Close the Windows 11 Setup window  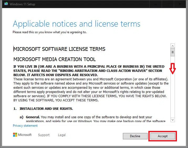click(x=180, y=4)
